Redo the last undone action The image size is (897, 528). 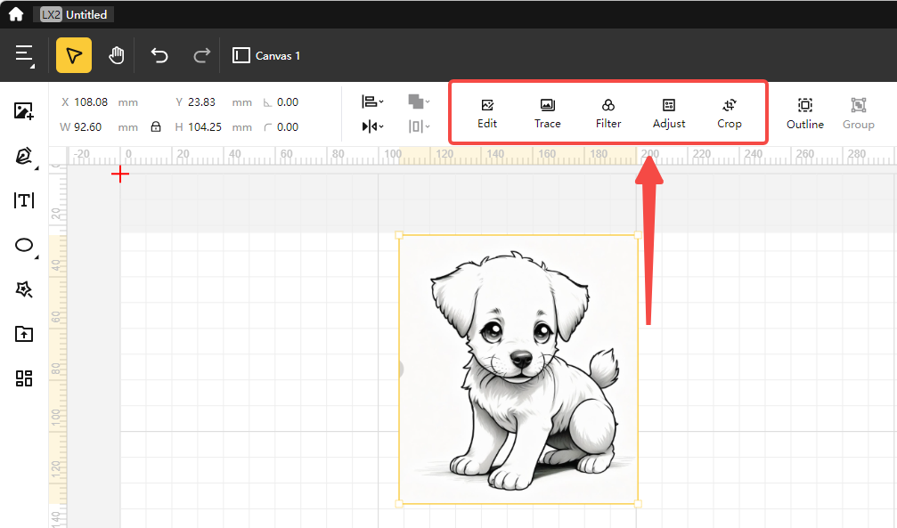point(201,55)
